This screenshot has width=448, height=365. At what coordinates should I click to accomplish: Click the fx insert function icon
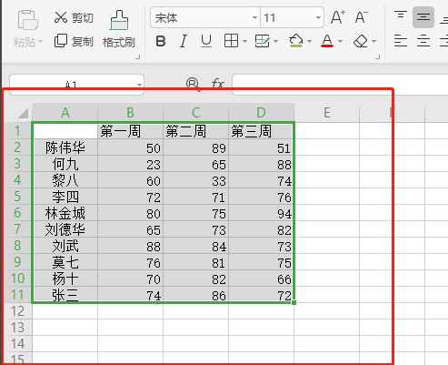(x=218, y=83)
